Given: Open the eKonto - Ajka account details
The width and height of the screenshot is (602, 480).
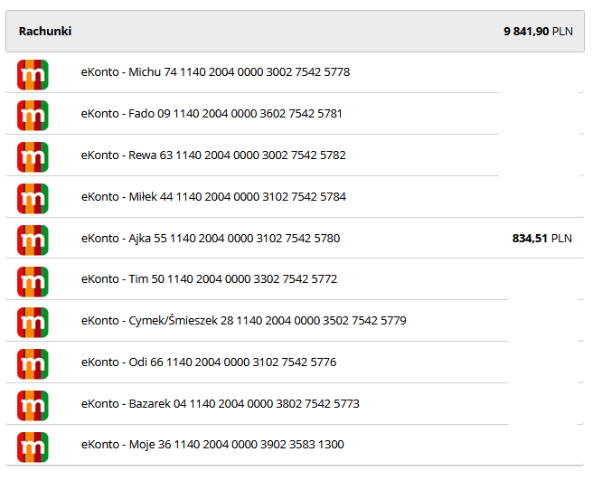Looking at the screenshot, I should pos(211,239).
